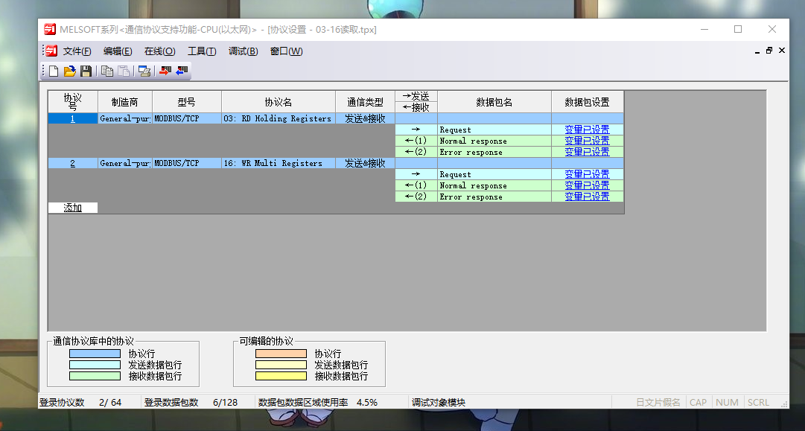Open the 工具(T) menu
Image resolution: width=805 pixels, height=431 pixels.
pyautogui.click(x=202, y=51)
